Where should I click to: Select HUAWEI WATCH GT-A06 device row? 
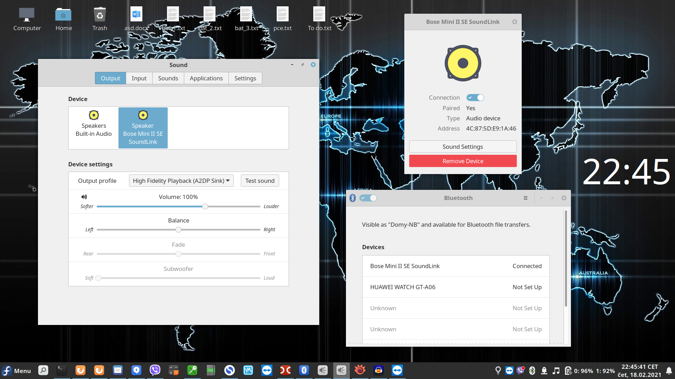point(456,287)
